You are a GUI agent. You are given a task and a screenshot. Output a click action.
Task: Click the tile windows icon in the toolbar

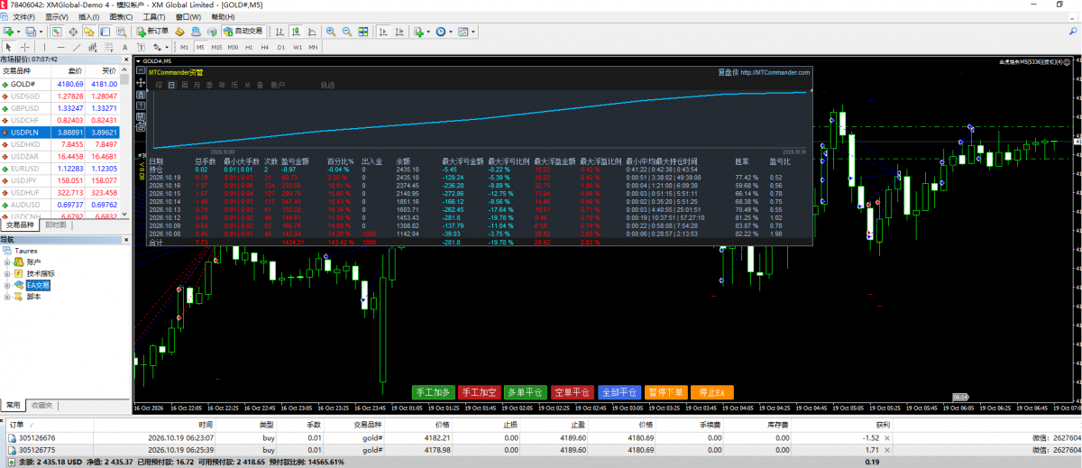click(x=362, y=31)
